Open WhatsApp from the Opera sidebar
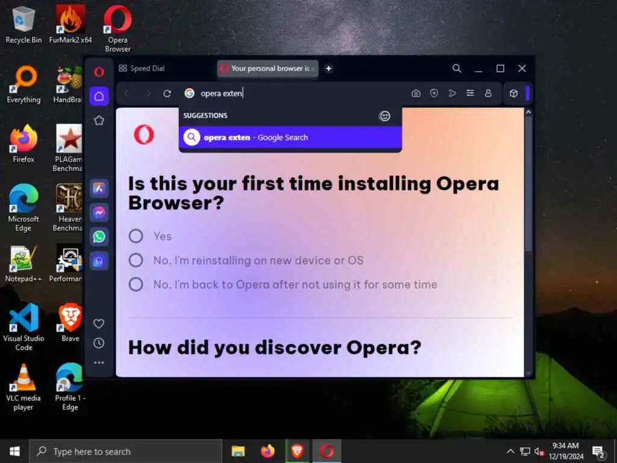617x463 pixels. pyautogui.click(x=99, y=236)
